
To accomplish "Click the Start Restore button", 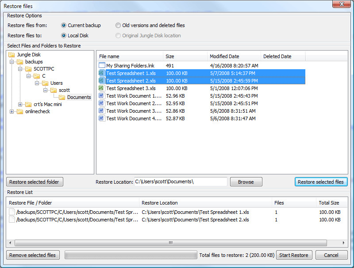I will tap(294, 255).
